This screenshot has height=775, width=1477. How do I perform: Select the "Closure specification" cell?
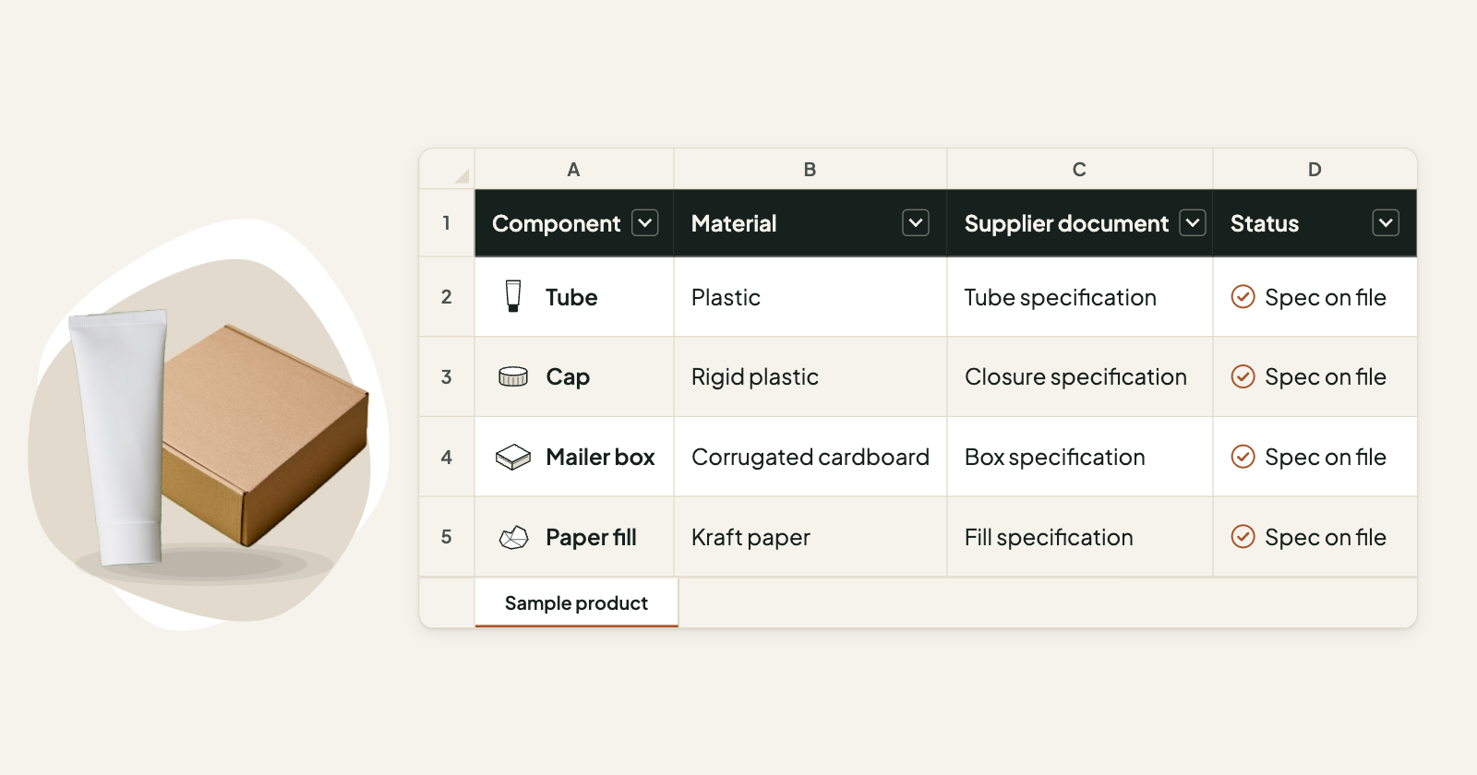1080,376
